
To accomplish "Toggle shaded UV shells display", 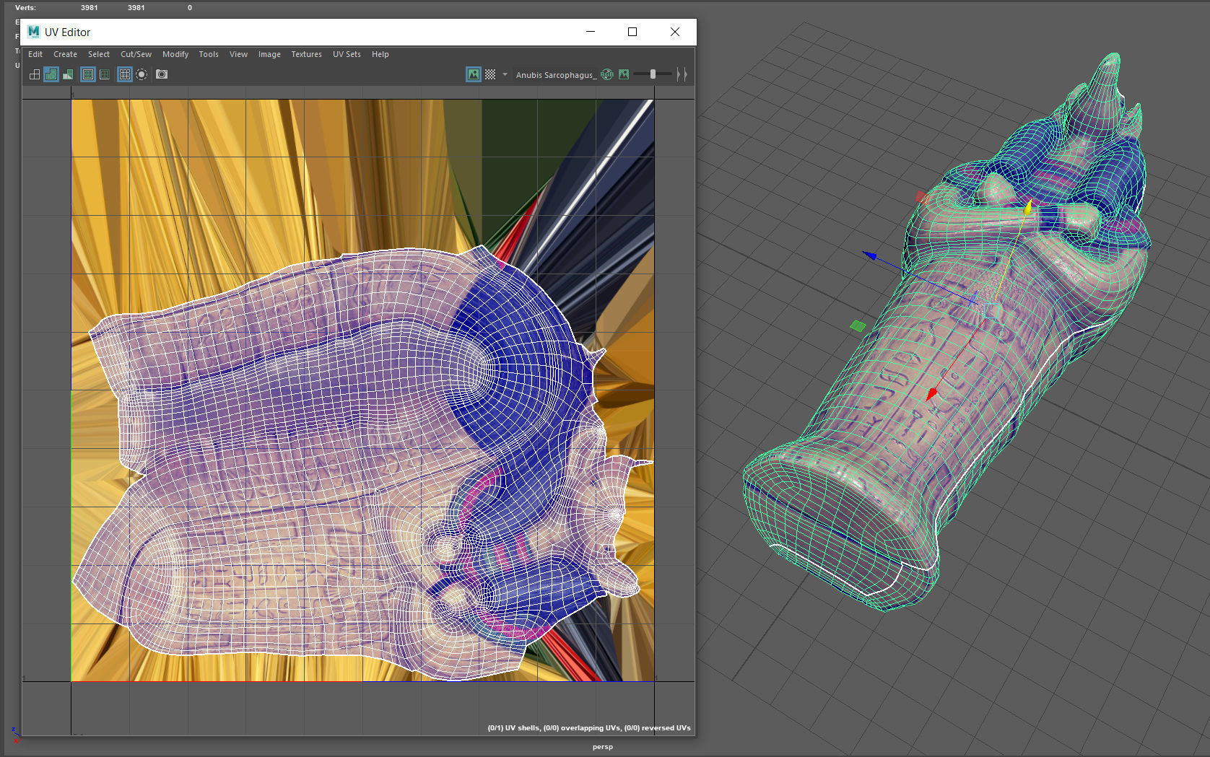I will point(51,74).
